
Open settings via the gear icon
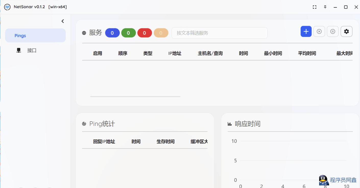[x=346, y=31]
